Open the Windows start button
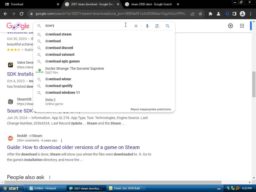The image size is (256, 192). (12, 188)
